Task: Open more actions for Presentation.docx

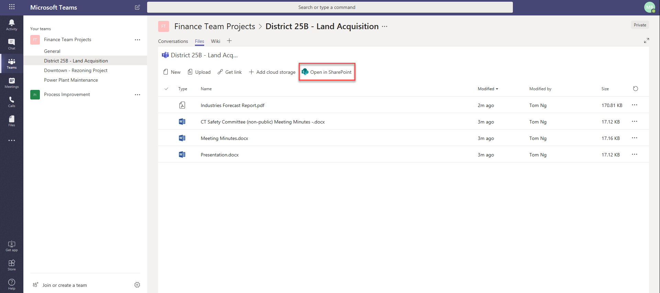Action: [635, 154]
